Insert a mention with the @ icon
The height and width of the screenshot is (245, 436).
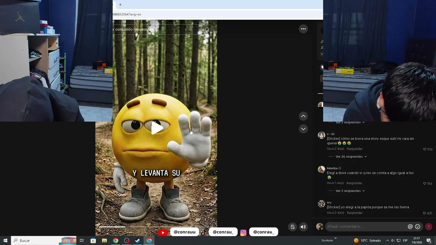coord(410,227)
